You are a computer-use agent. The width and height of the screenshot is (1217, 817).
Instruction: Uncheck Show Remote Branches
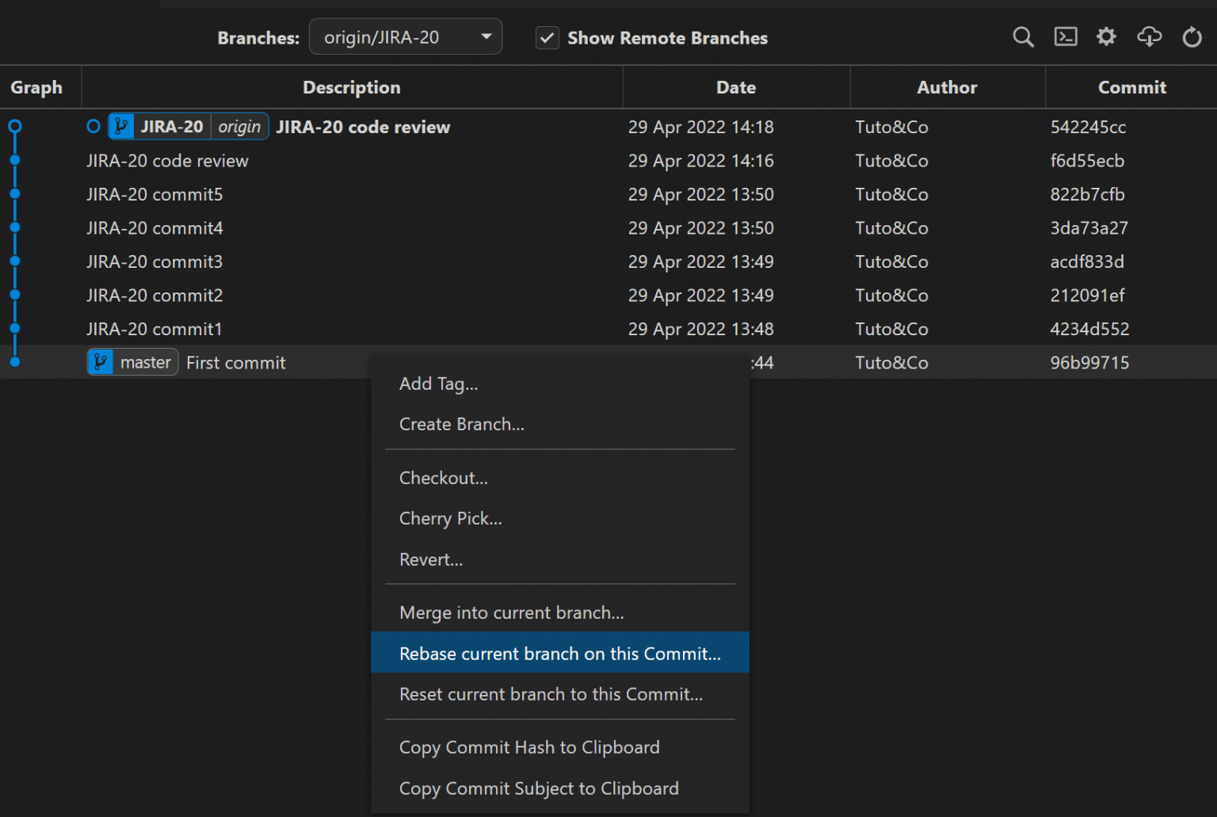pos(547,37)
